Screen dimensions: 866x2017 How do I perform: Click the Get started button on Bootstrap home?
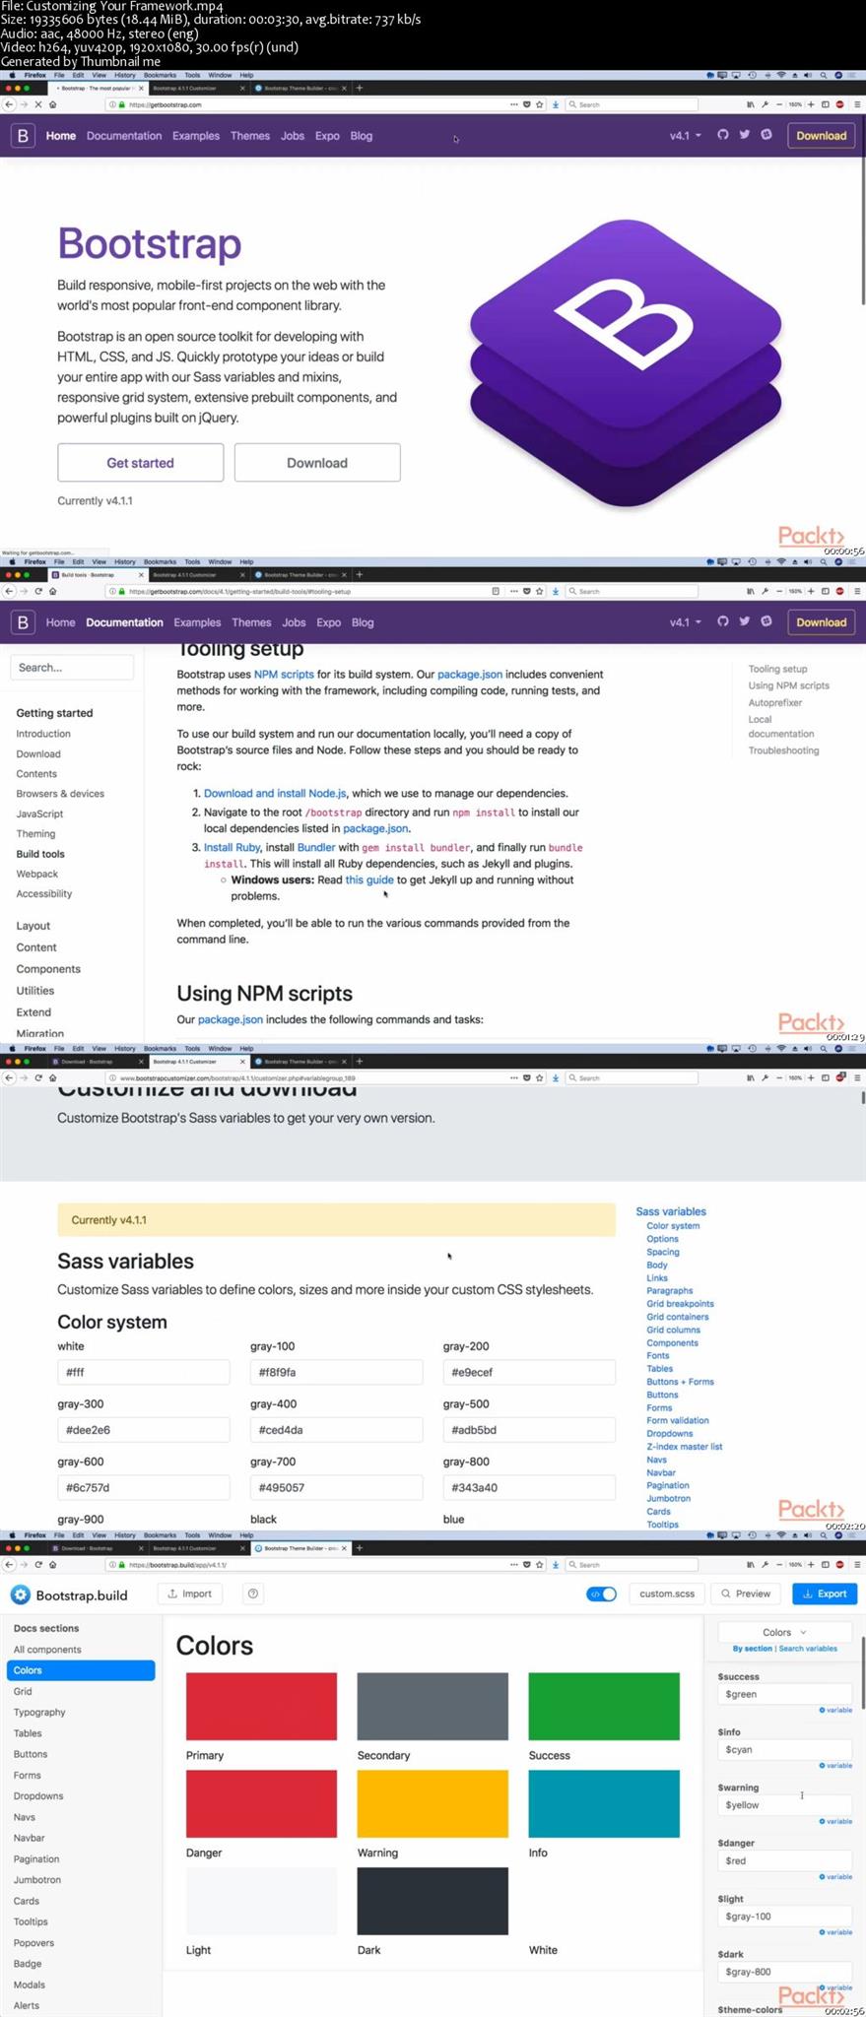(x=140, y=463)
